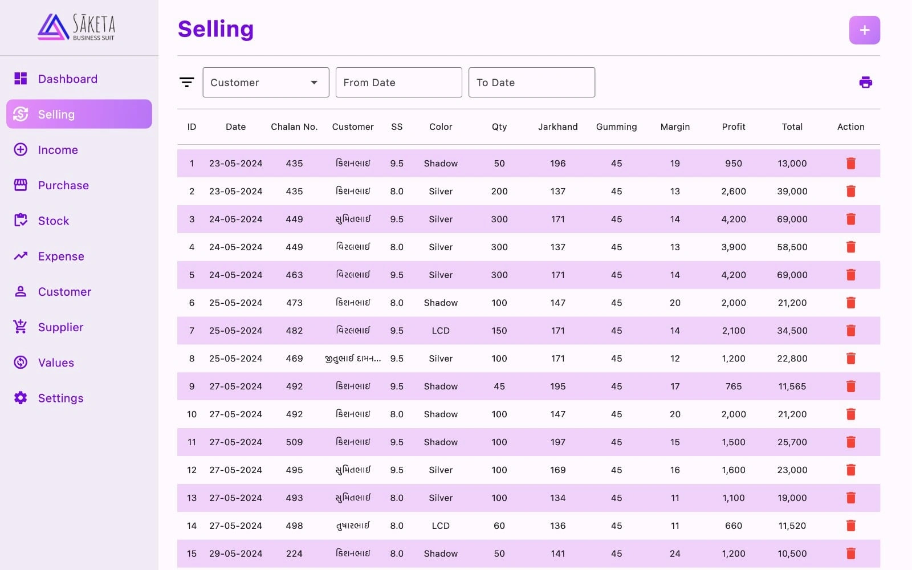Image resolution: width=912 pixels, height=570 pixels.
Task: Open the Stock section
Action: pyautogui.click(x=79, y=220)
